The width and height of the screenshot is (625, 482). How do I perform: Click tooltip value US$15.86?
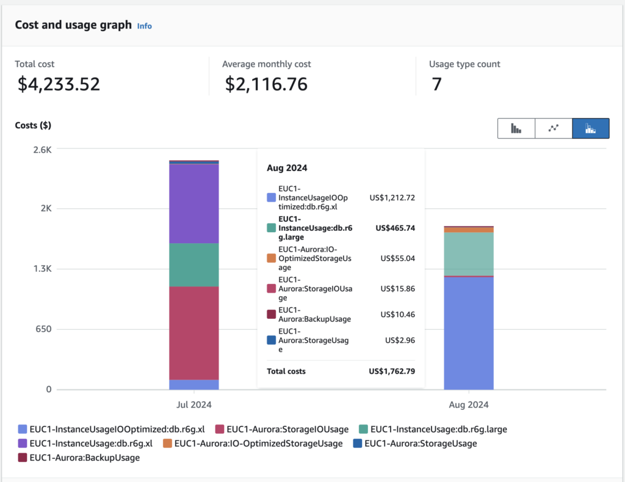(398, 288)
